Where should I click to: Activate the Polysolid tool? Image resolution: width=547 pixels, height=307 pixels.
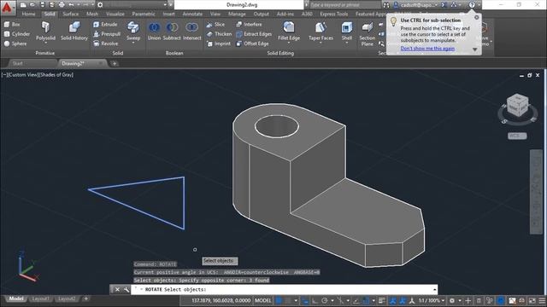point(45,31)
